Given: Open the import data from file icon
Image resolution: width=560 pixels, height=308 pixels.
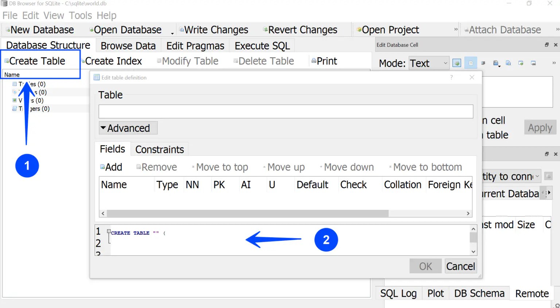Looking at the screenshot, I should (496, 63).
